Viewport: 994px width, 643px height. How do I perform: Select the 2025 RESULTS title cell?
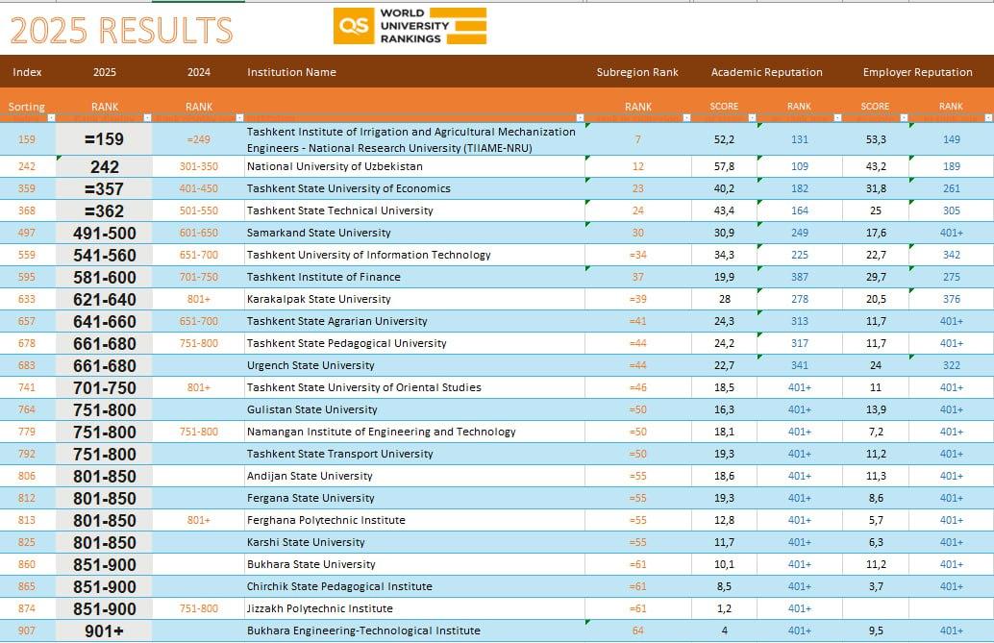pyautogui.click(x=121, y=31)
